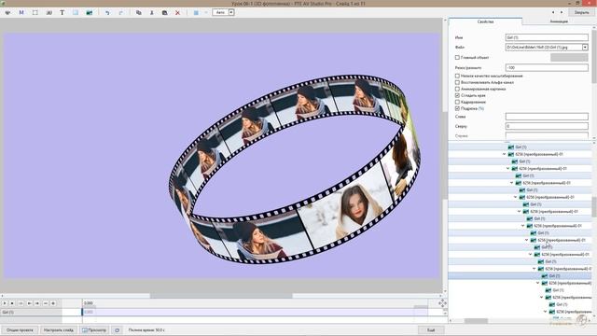
Task: Add a text object with the T icon
Action: (x=62, y=12)
